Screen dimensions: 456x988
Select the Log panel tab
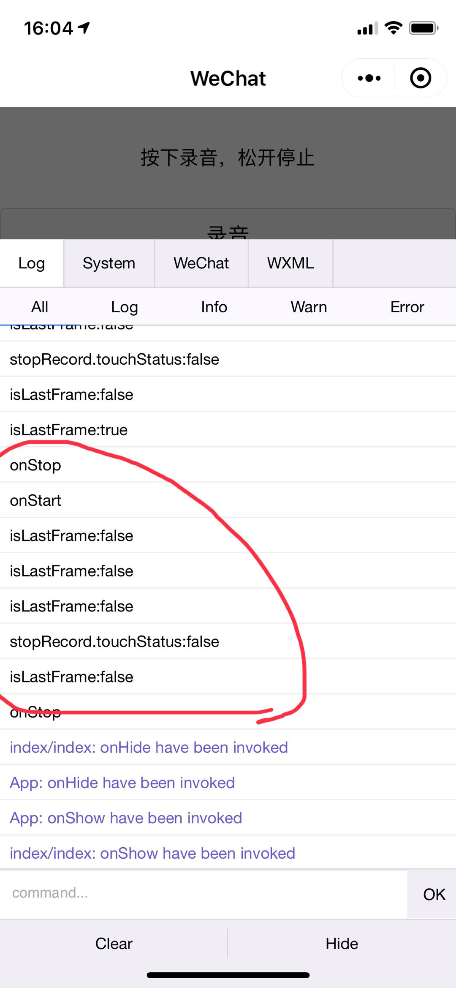coord(32,263)
